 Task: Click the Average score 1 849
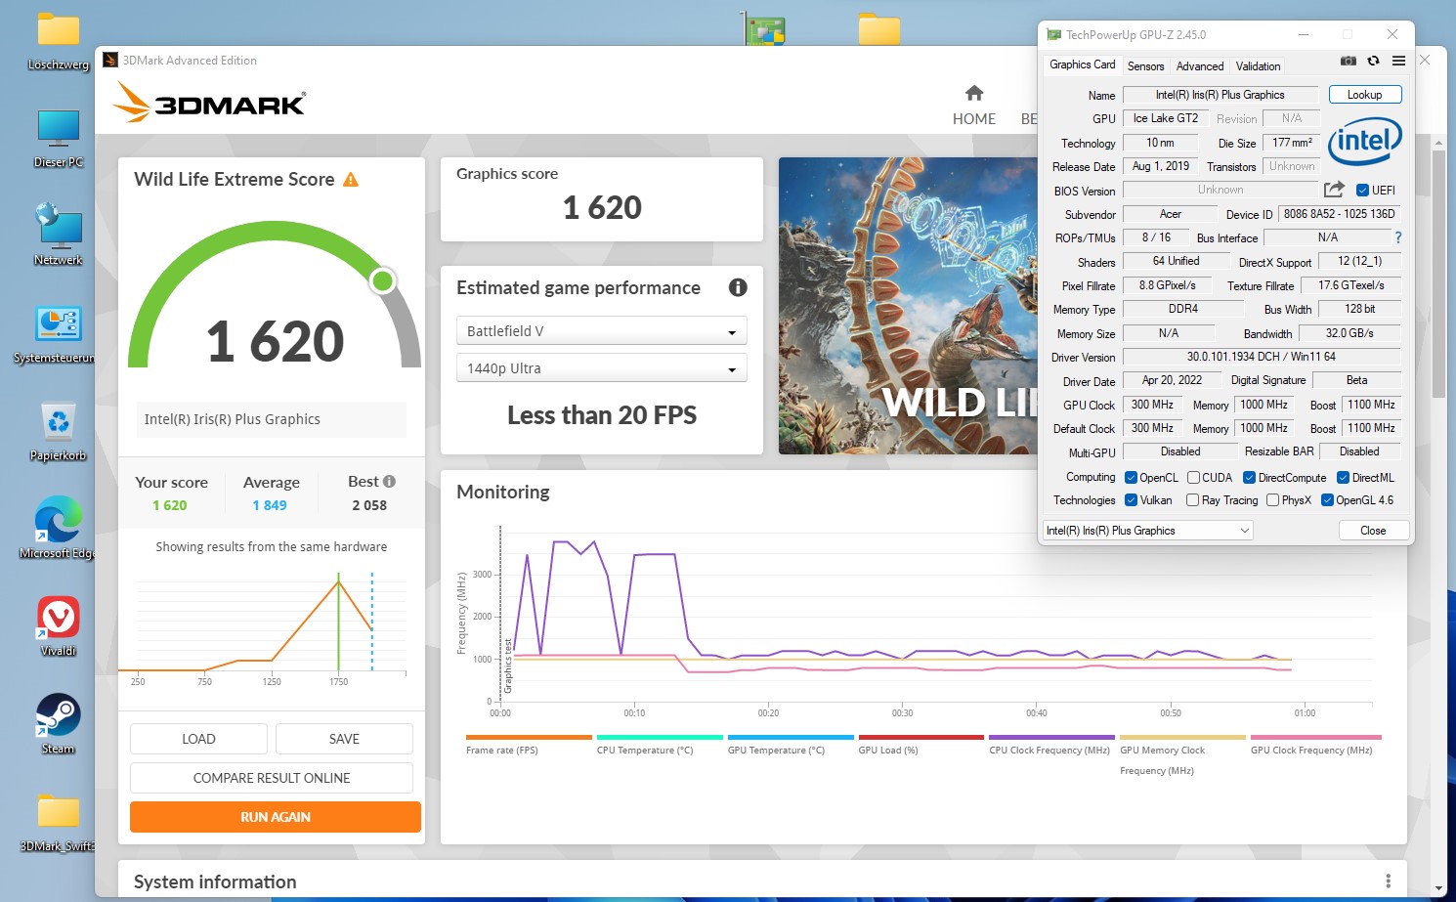[270, 505]
